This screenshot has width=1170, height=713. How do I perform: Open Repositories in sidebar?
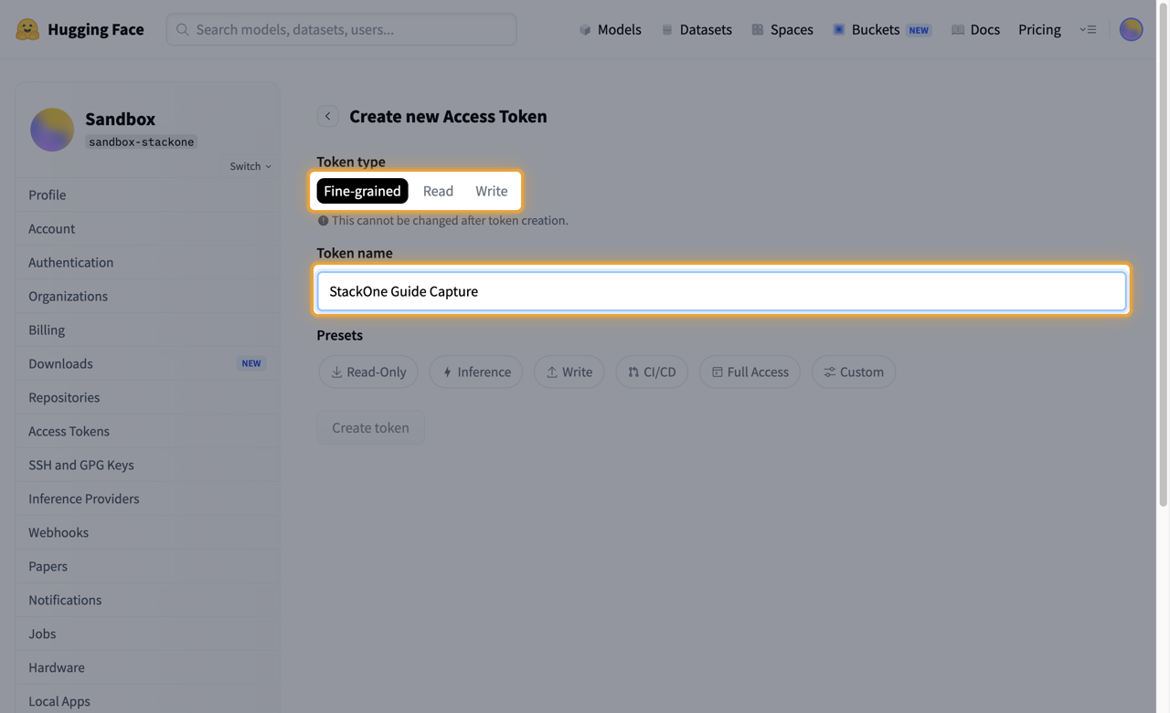coord(147,397)
